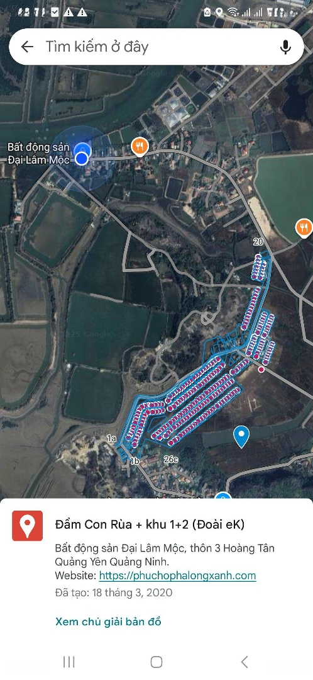Tap the Android back navigation chevron

[x=244, y=662]
